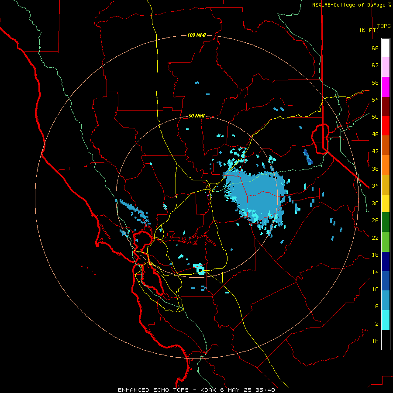
Task: Click the 'TOPS' legend title
Action: pyautogui.click(x=384, y=26)
